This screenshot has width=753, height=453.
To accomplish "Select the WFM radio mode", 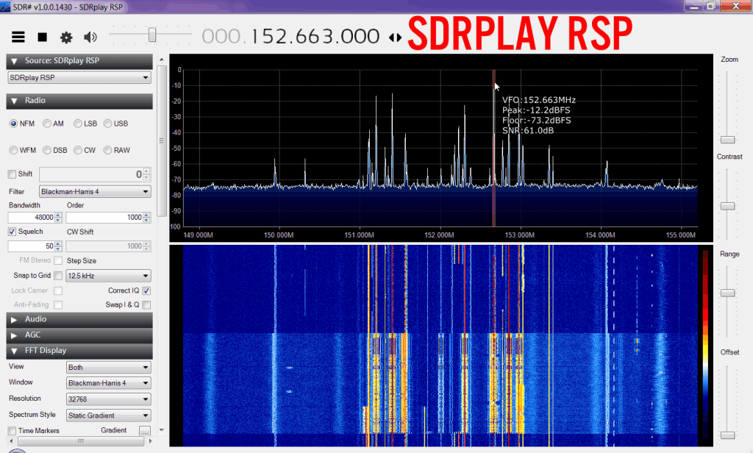I will point(14,150).
